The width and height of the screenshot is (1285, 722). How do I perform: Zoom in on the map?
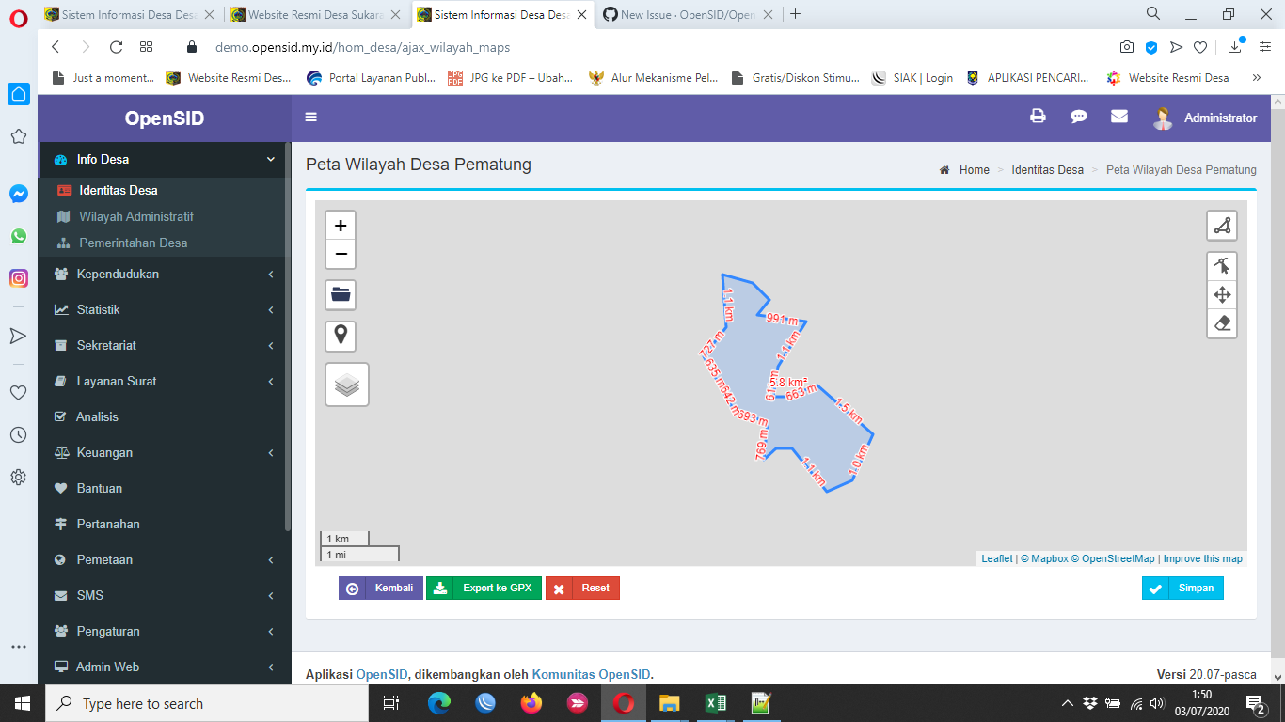click(341, 226)
